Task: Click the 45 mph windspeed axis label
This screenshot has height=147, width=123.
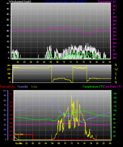Action: coord(8,9)
